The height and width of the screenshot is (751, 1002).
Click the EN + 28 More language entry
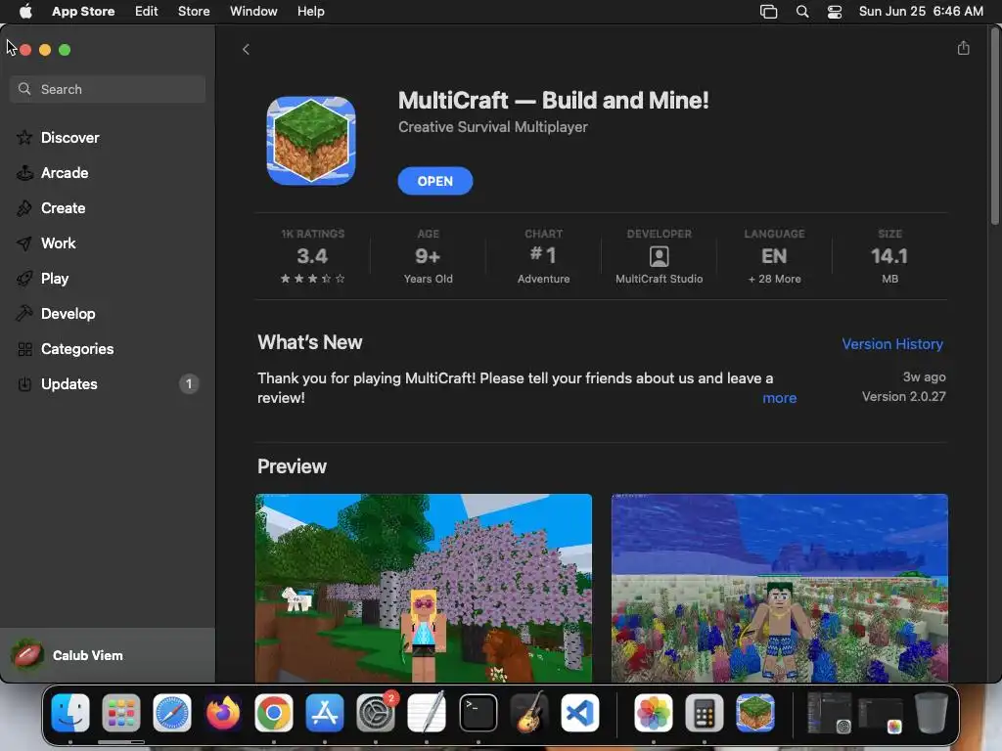[774, 256]
